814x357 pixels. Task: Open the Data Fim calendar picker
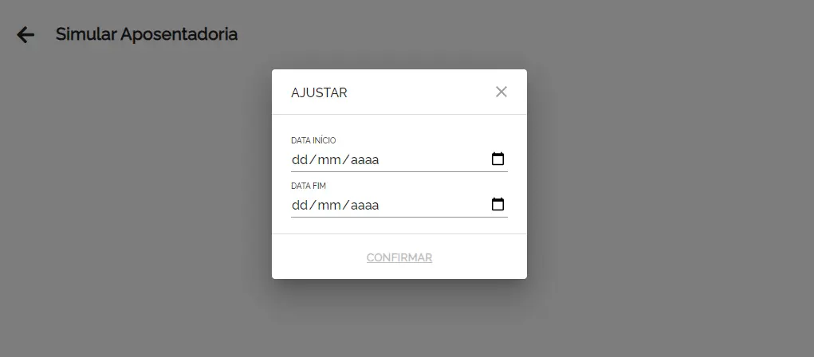[x=497, y=205]
